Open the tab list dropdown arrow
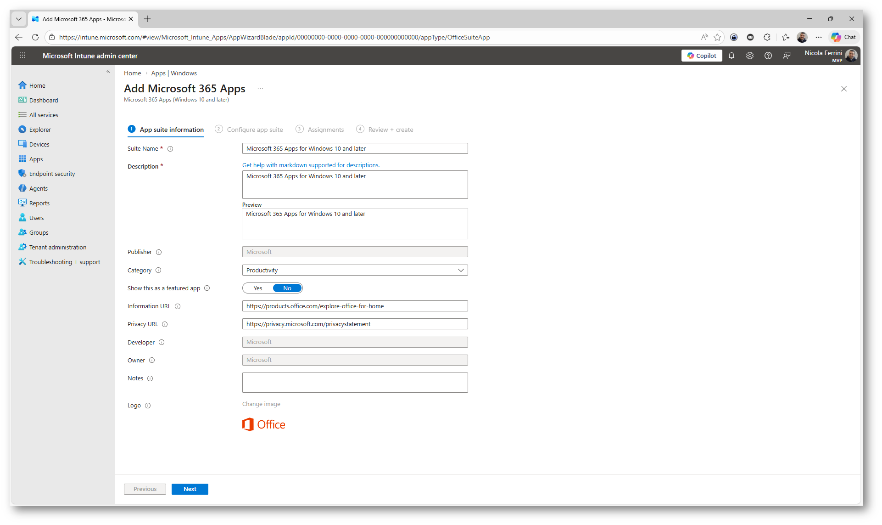The image size is (882, 525). 19,19
